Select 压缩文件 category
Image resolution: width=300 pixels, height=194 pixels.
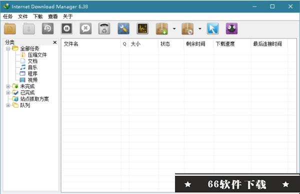pyautogui.click(x=37, y=55)
